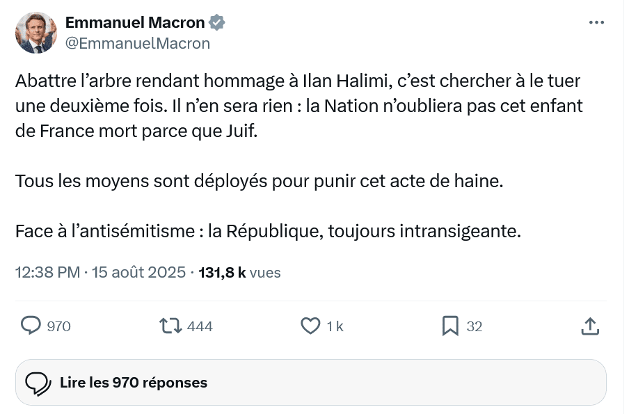The image size is (629, 414).
Task: Click the share upload icon
Action: click(x=590, y=326)
